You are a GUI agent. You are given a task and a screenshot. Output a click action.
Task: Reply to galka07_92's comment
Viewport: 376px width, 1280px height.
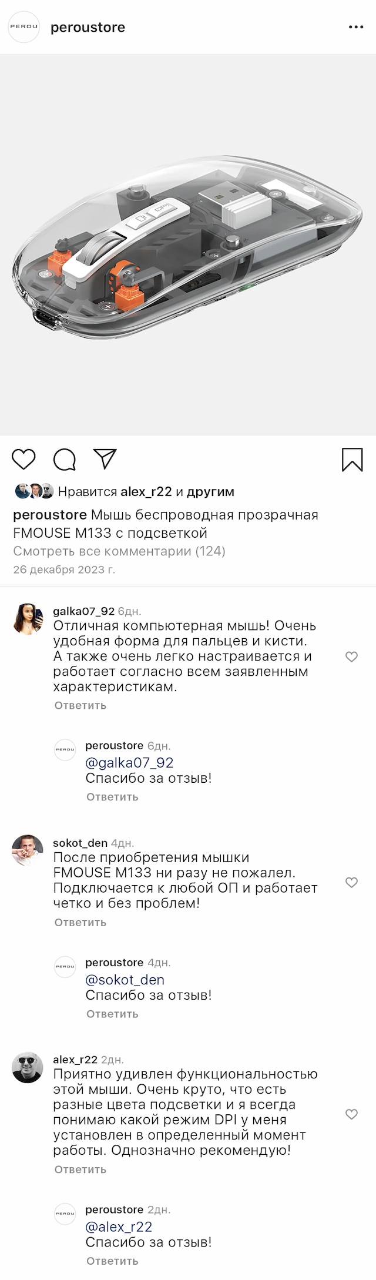point(80,705)
